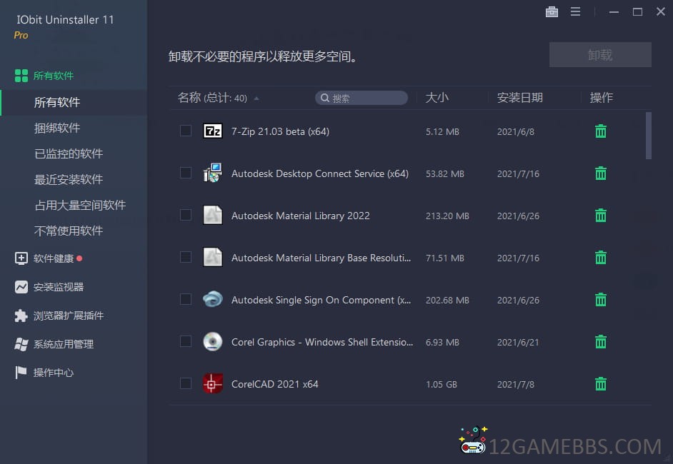Image resolution: width=673 pixels, height=464 pixels.
Task: Sort by 大小 column header
Action: [437, 98]
